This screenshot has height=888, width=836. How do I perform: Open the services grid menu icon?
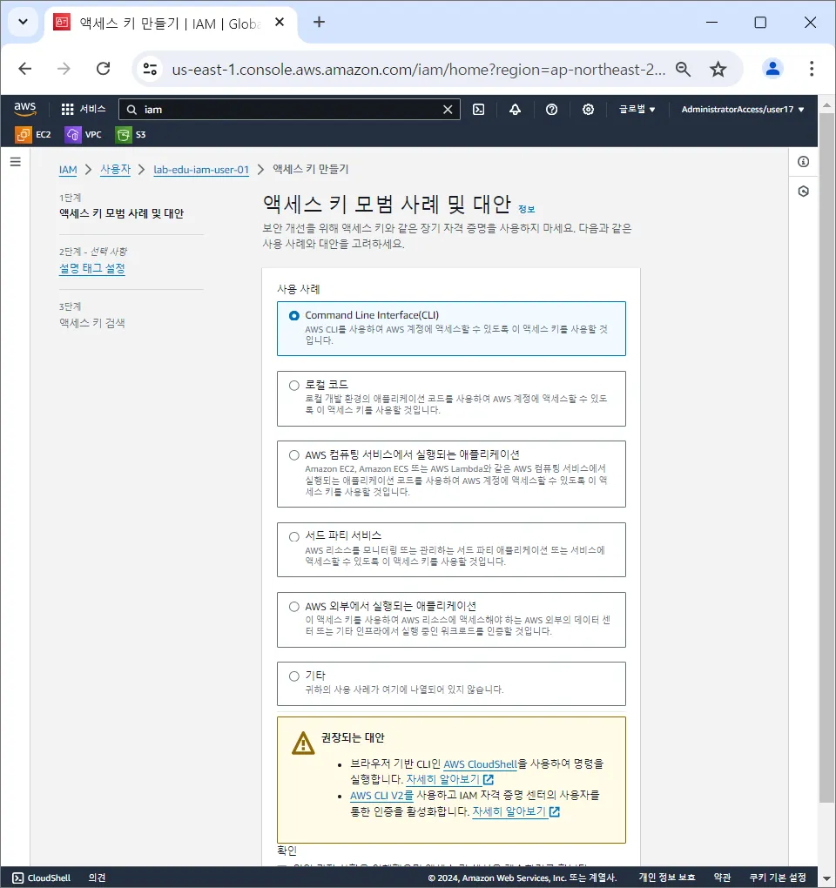tap(67, 110)
